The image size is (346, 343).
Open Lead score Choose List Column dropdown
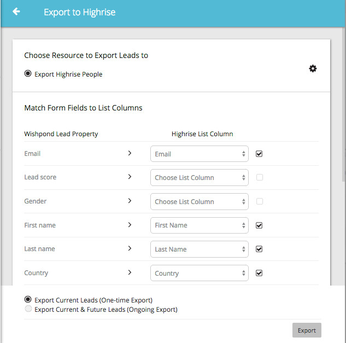(200, 178)
